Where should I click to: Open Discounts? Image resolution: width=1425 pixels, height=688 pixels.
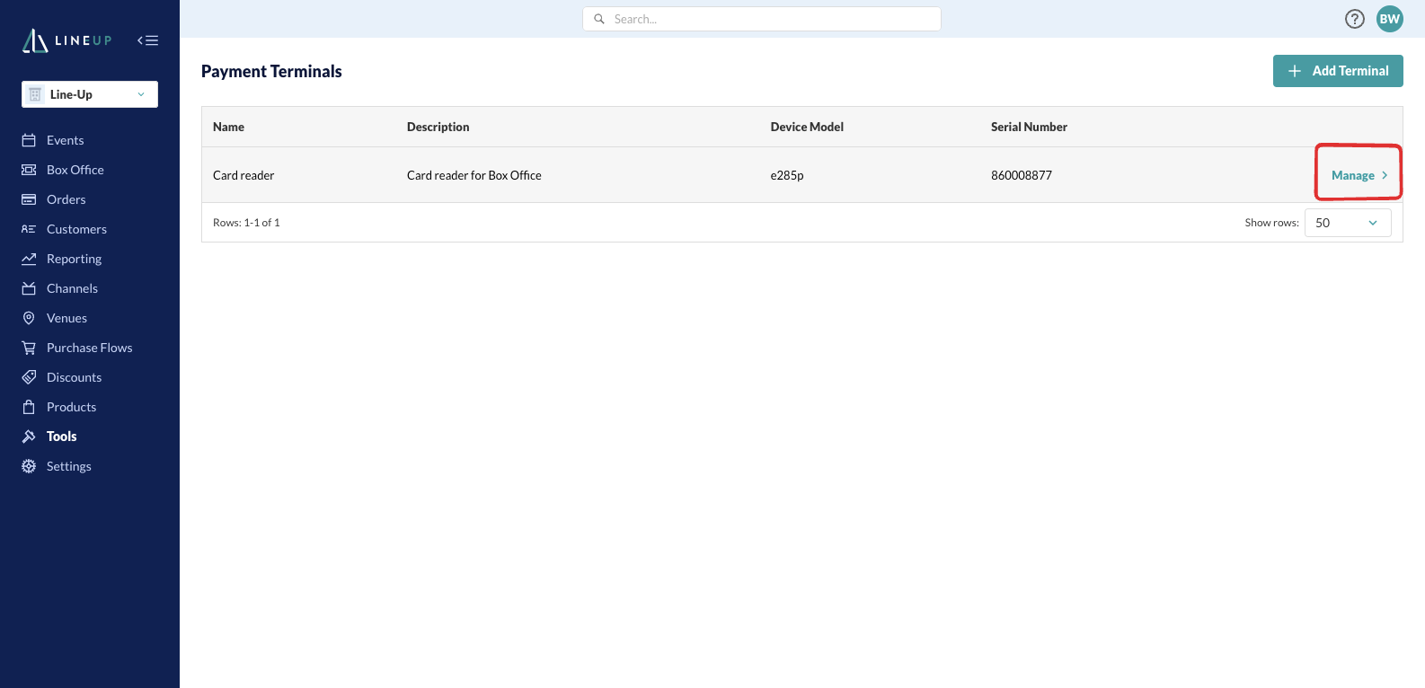point(74,377)
